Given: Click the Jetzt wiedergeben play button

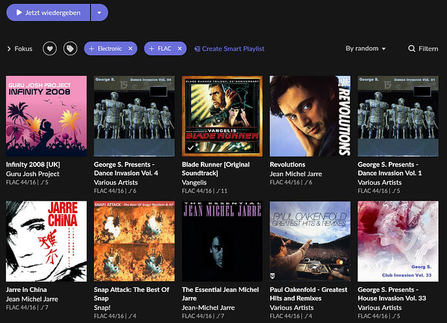Looking at the screenshot, I should pyautogui.click(x=48, y=12).
